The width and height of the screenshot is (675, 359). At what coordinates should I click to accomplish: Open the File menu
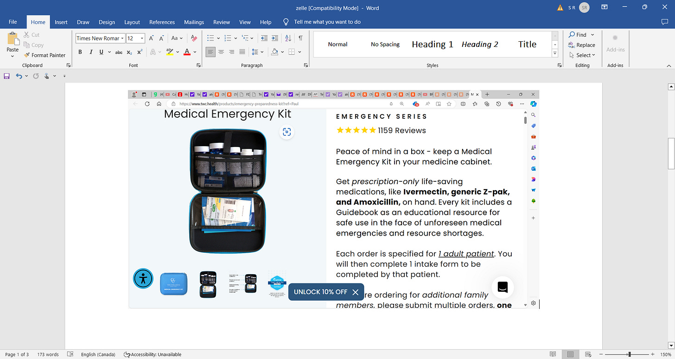tap(13, 22)
